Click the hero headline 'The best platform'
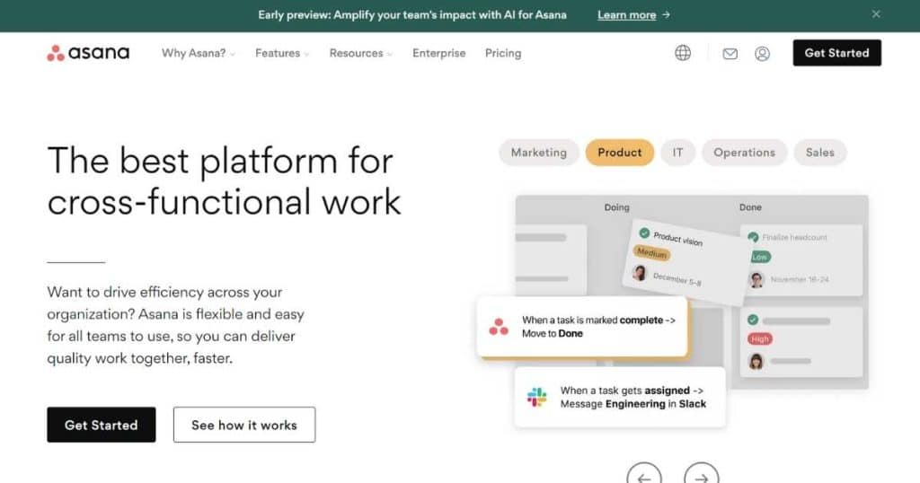Image resolution: width=920 pixels, height=483 pixels. [x=224, y=181]
